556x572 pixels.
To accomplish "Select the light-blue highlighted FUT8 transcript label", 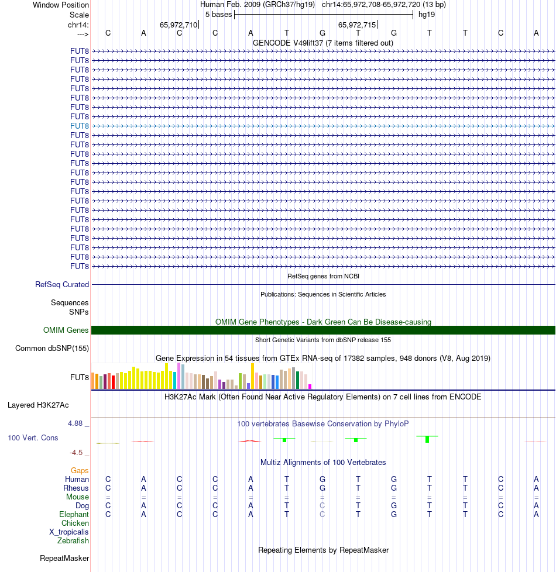I will coord(80,126).
